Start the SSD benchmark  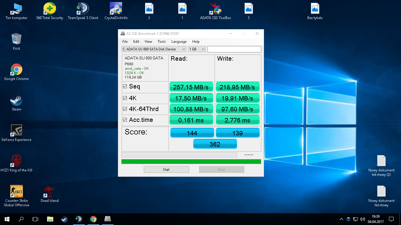(x=166, y=170)
